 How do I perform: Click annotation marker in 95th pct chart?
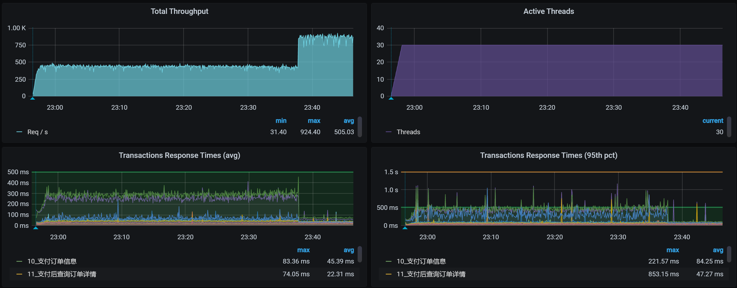point(405,228)
